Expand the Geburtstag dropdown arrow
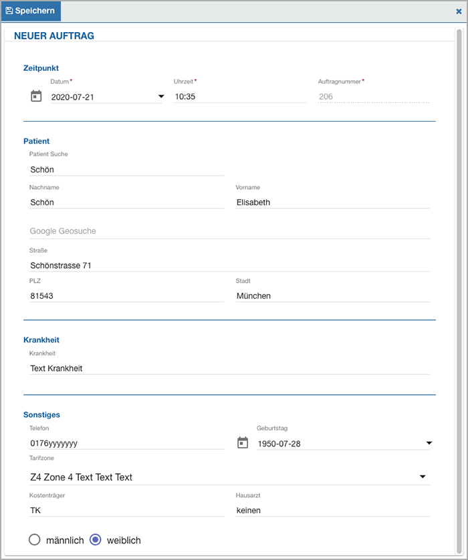Screen dimensions: 468x560 click(429, 443)
